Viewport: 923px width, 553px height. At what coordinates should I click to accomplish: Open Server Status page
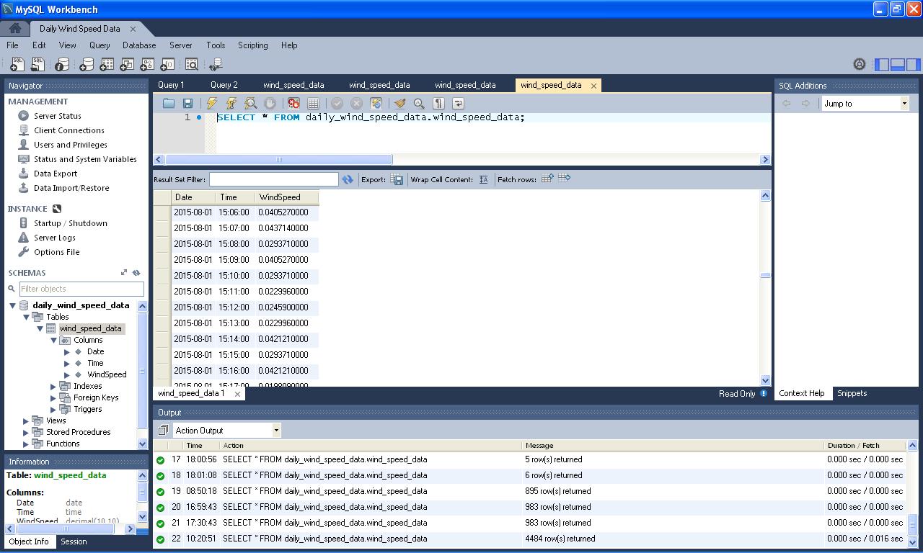point(57,116)
